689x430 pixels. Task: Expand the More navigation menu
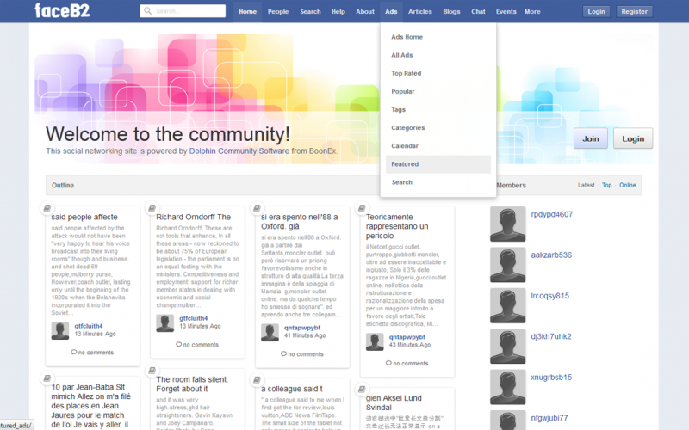[x=532, y=12]
